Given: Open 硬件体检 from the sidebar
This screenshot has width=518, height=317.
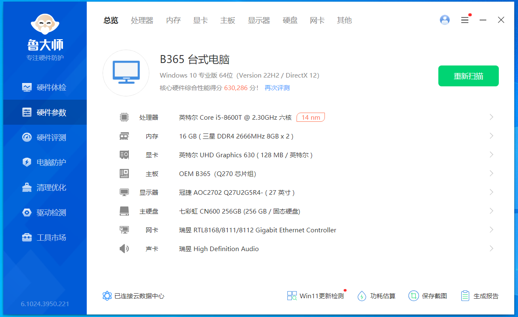Looking at the screenshot, I should [45, 87].
